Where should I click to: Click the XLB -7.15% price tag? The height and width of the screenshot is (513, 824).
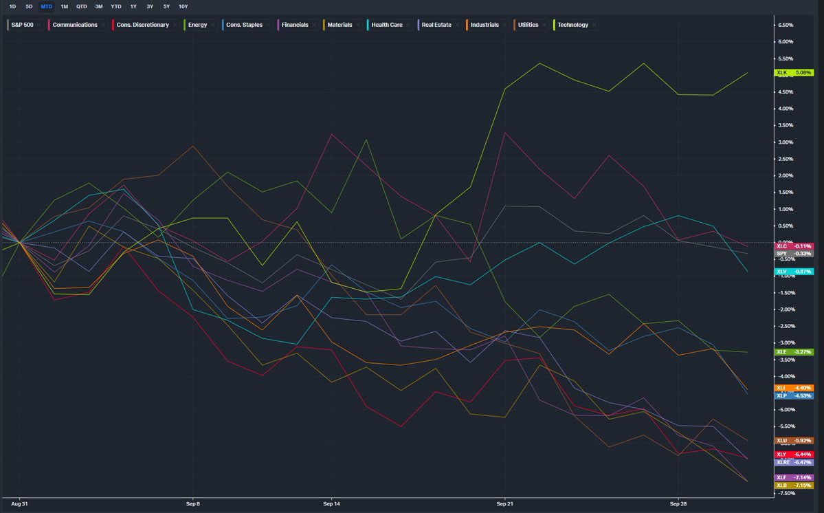click(794, 485)
